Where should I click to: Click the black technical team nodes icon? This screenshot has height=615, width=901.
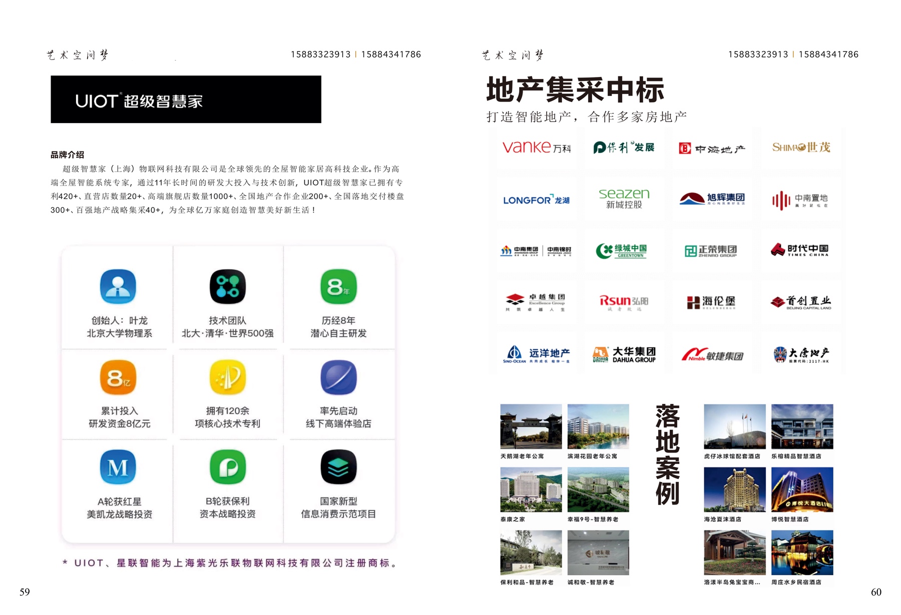click(x=228, y=286)
